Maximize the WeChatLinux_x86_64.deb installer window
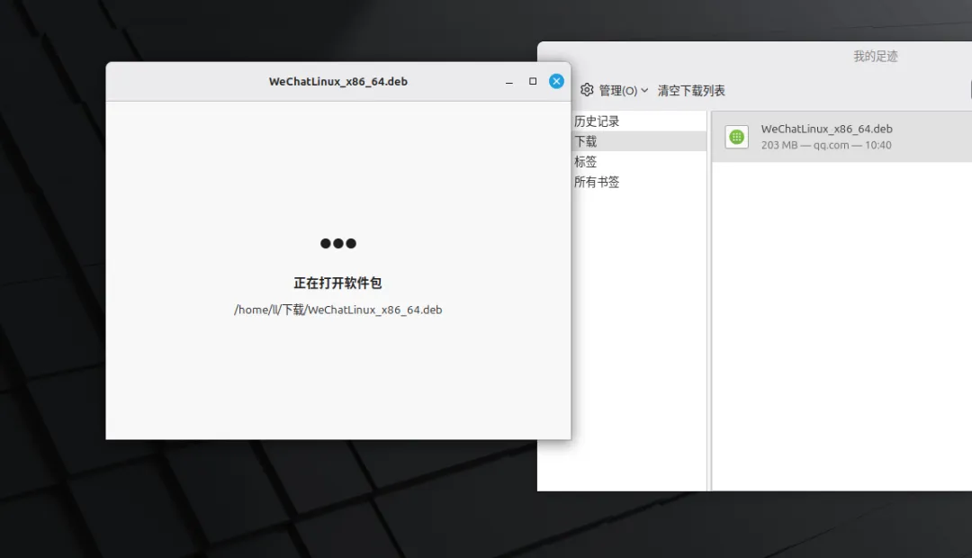The image size is (972, 558). click(x=533, y=81)
